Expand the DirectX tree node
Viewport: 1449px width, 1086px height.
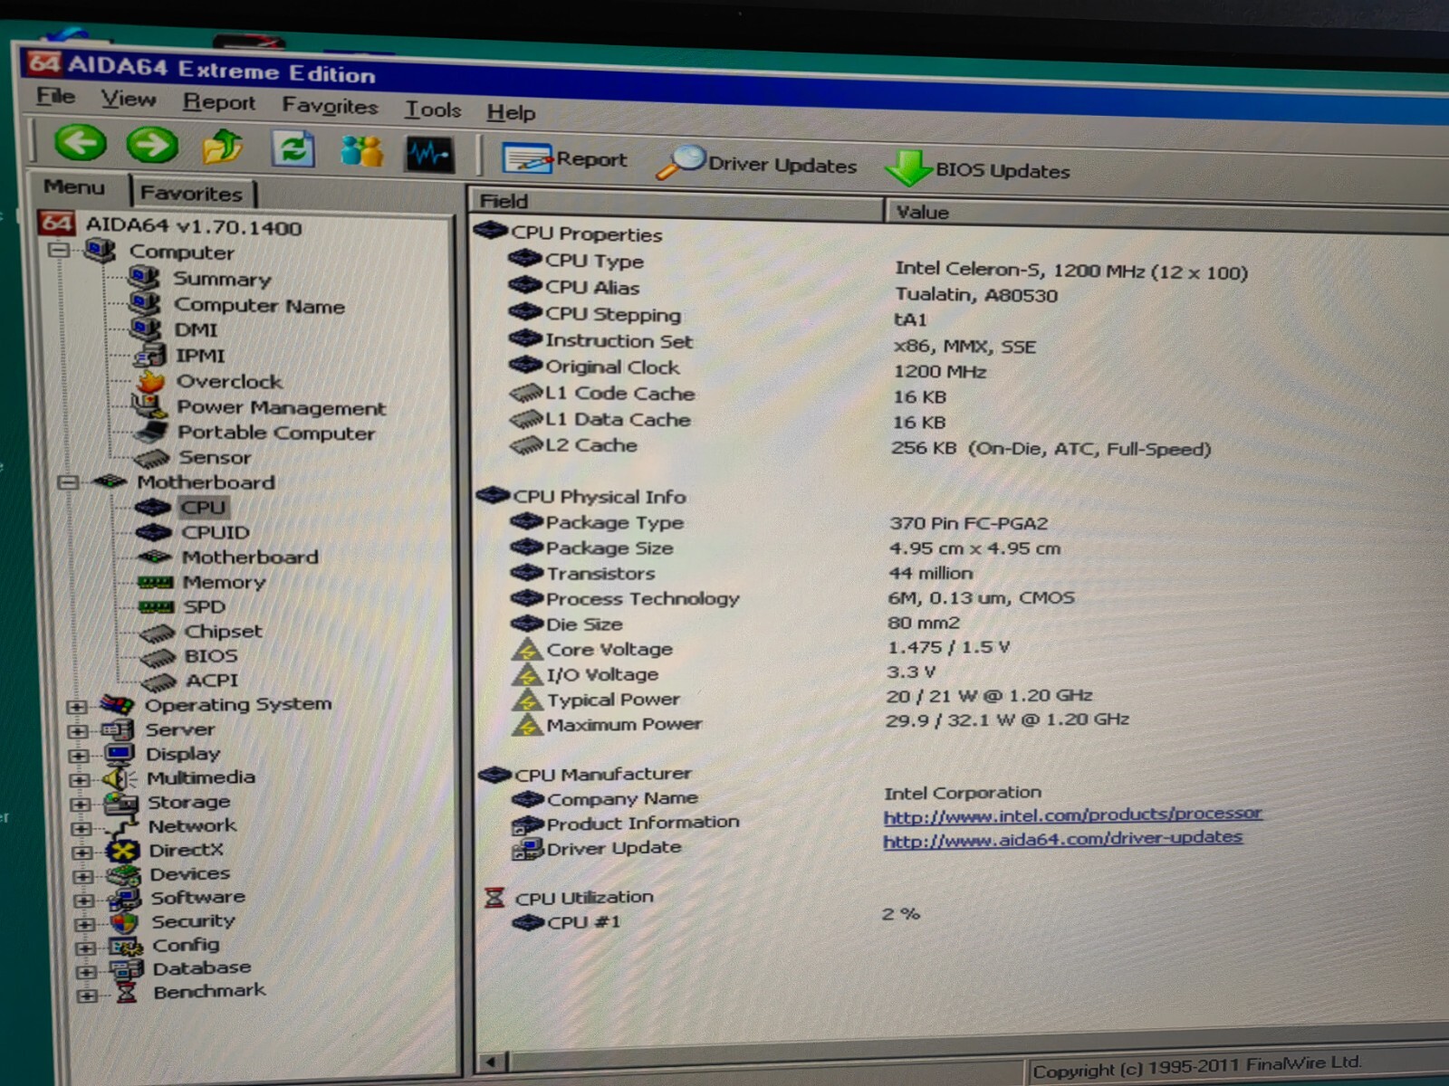[x=82, y=853]
